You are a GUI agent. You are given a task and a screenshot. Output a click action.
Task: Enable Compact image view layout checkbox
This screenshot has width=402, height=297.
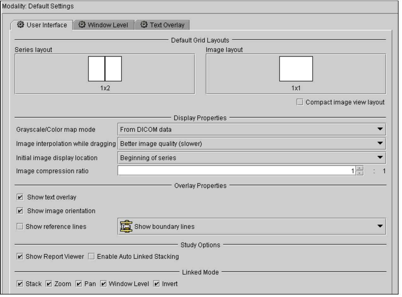[x=300, y=102]
